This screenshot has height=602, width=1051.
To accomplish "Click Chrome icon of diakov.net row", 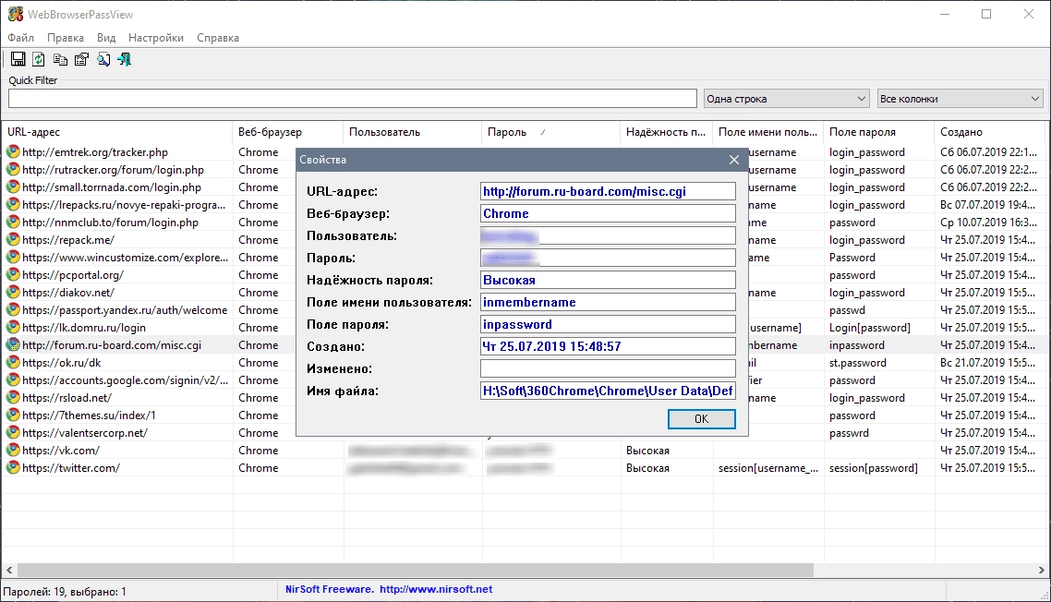I will [x=13, y=293].
